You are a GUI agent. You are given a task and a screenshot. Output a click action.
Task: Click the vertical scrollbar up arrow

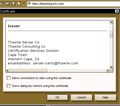point(111,22)
